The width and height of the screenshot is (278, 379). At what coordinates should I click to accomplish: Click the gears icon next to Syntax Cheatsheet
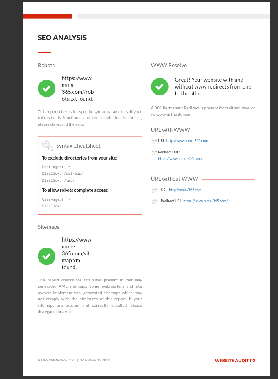tap(48, 146)
